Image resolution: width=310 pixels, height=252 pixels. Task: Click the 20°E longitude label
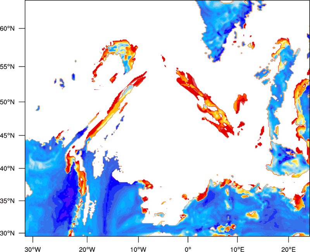click(288, 249)
